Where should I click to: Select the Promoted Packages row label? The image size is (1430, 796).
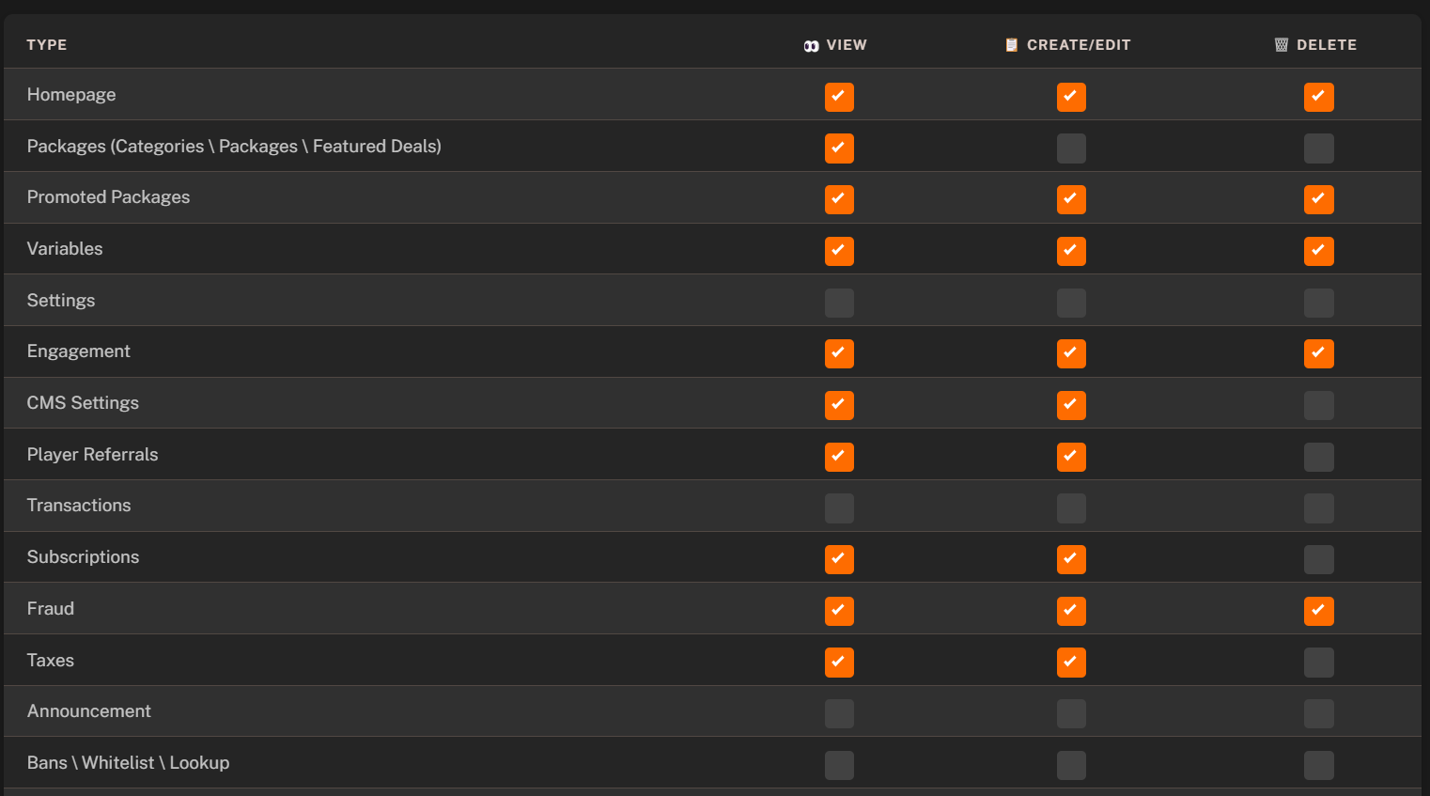(x=108, y=197)
